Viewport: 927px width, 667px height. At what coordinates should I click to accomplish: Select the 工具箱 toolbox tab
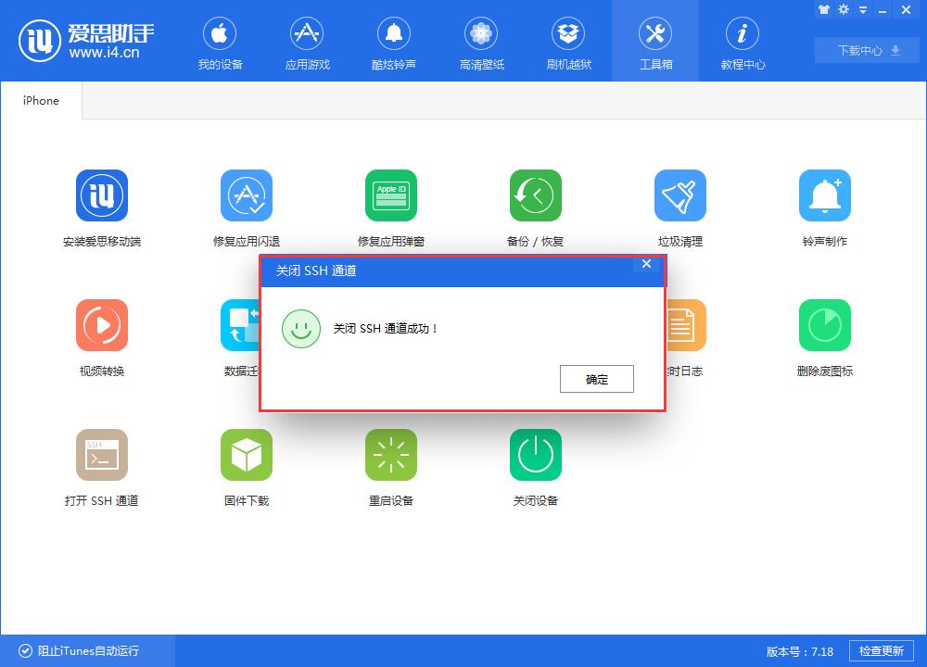coord(655,43)
